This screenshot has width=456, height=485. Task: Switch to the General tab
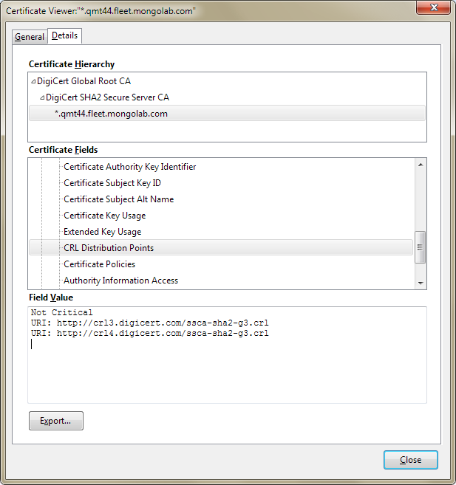coord(30,37)
